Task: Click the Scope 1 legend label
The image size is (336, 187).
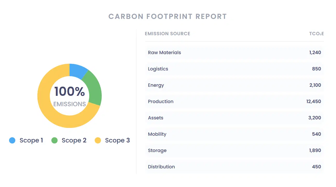Action: coord(31,140)
